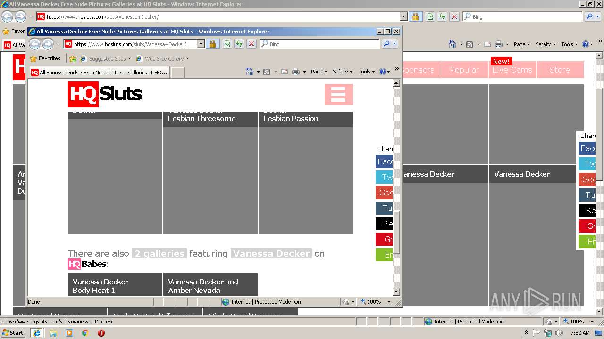Screen dimensions: 604x339
Task: Open Suggested Sites in the front window
Action: 105,59
